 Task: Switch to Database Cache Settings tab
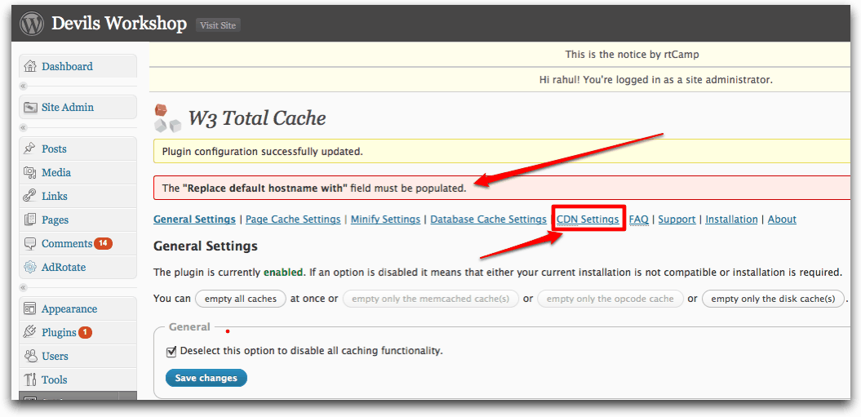tap(488, 220)
